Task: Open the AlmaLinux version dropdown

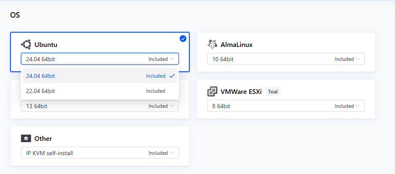Action: pos(286,59)
